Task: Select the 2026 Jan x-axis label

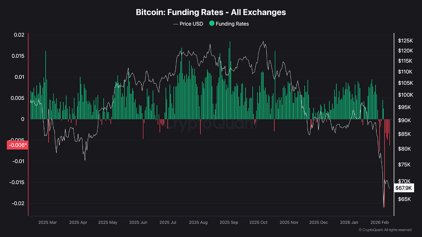Action: (349, 222)
